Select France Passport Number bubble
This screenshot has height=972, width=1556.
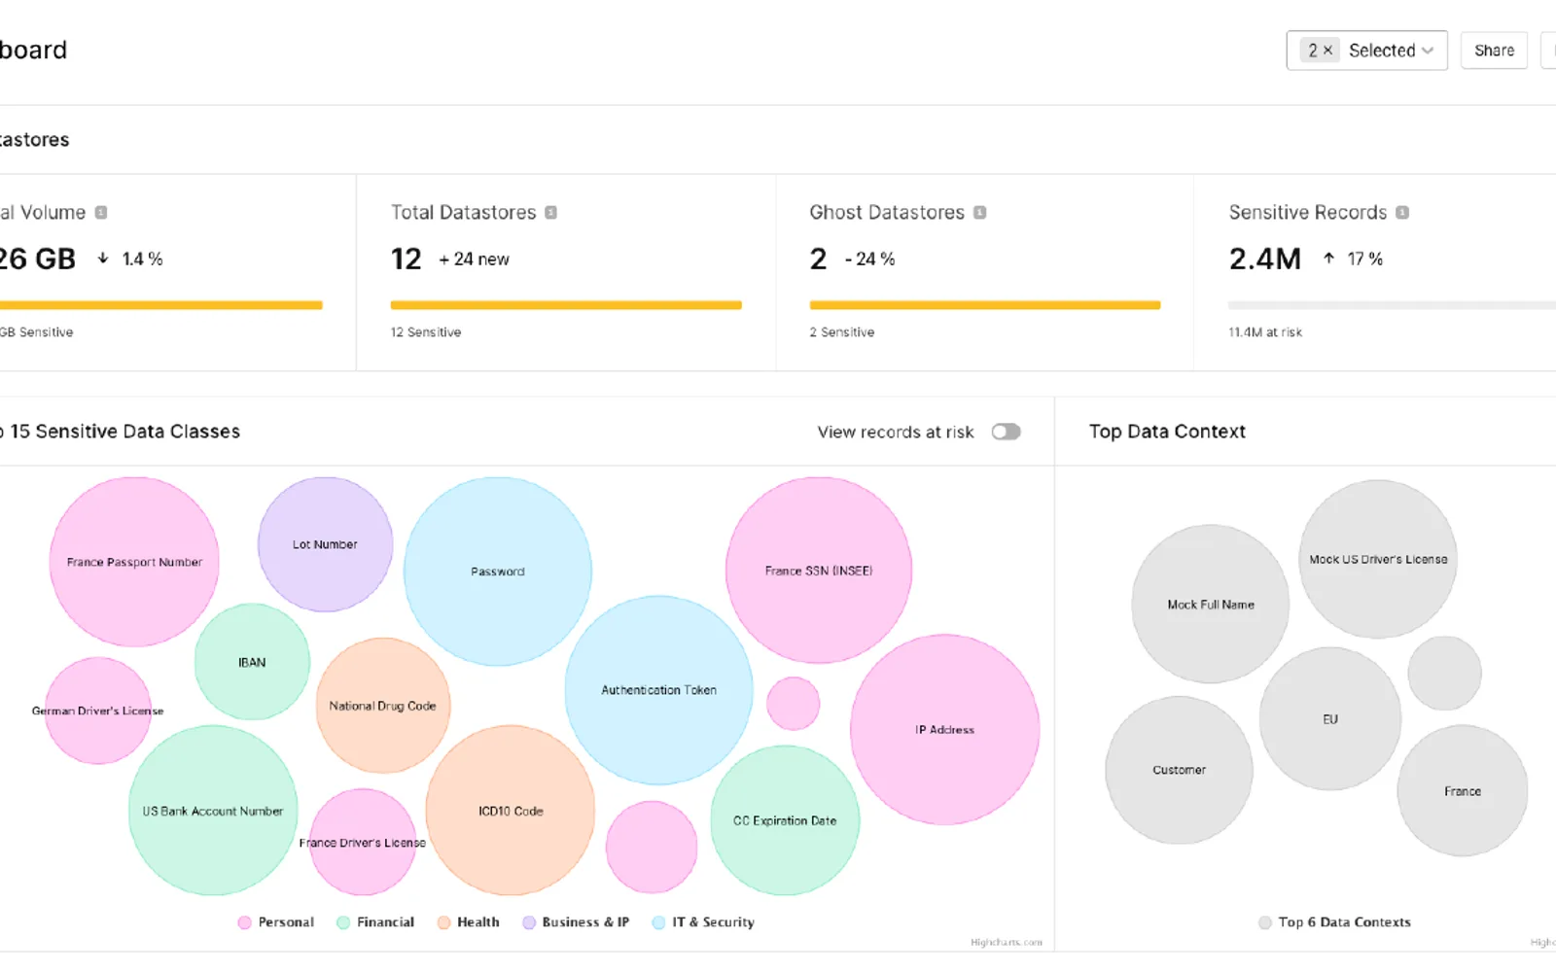pyautogui.click(x=134, y=562)
